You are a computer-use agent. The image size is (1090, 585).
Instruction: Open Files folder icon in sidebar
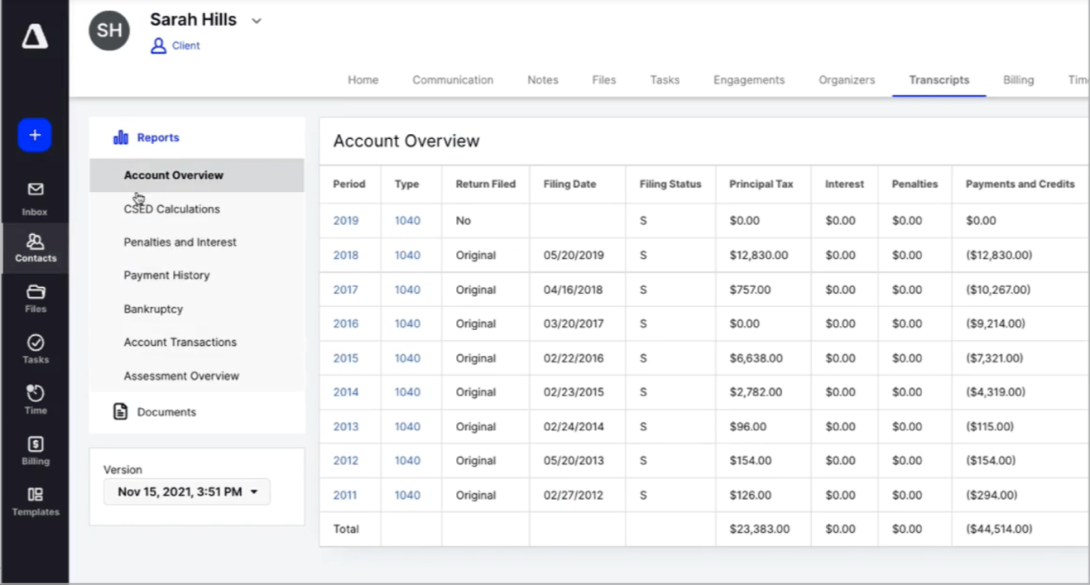click(x=35, y=293)
